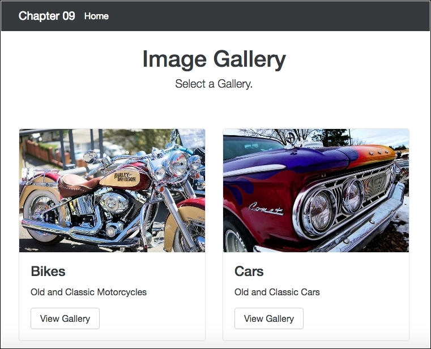This screenshot has width=431, height=349.
Task: Open the Home navigation link
Action: click(96, 16)
